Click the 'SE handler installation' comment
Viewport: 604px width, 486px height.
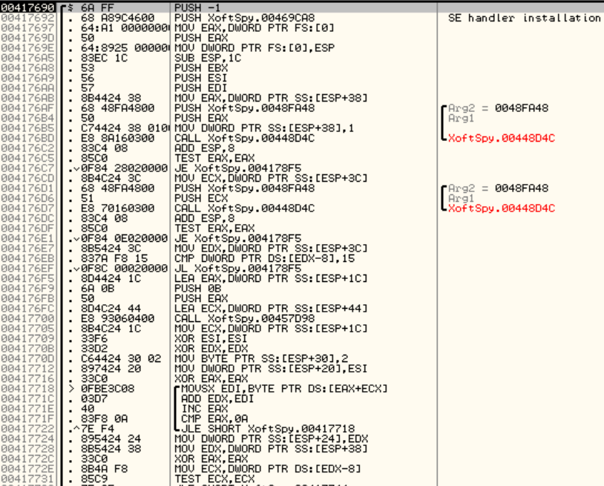pyautogui.click(x=525, y=18)
